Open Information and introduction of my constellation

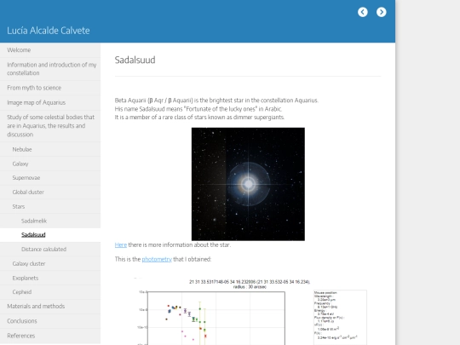tap(50, 69)
